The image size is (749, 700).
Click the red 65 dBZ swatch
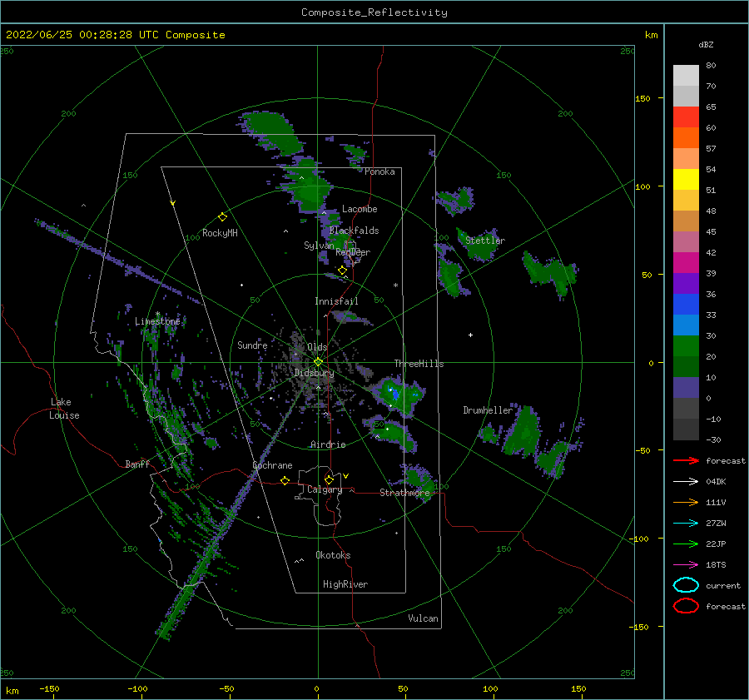pyautogui.click(x=686, y=117)
